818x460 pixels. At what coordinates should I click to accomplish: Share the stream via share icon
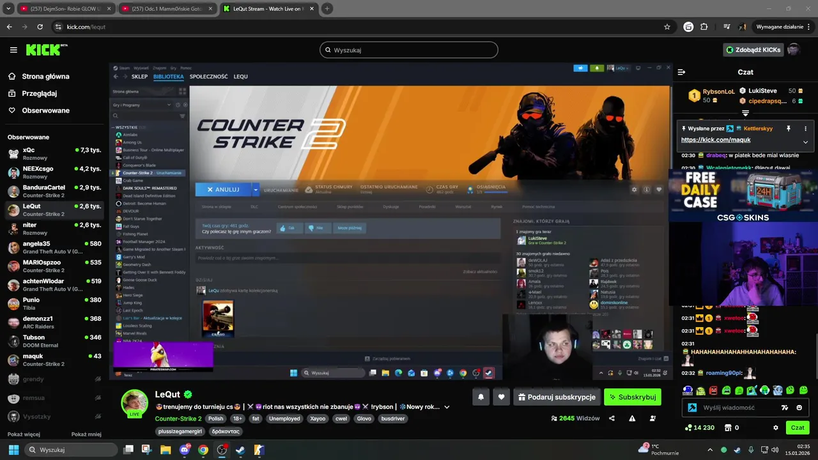point(612,418)
